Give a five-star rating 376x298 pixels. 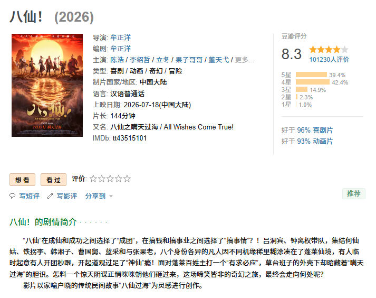[127, 179]
